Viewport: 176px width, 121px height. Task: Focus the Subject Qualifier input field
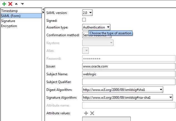click(129, 82)
